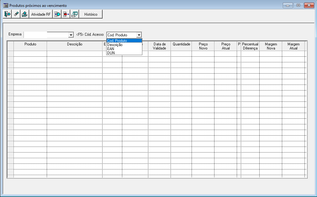Click the narrow P column header
Screen dimensions: 317x197
tap(239, 46)
